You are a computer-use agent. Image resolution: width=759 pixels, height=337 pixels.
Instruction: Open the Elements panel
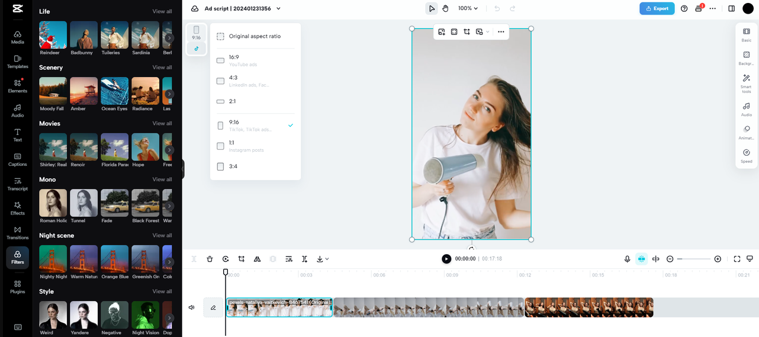tap(18, 86)
